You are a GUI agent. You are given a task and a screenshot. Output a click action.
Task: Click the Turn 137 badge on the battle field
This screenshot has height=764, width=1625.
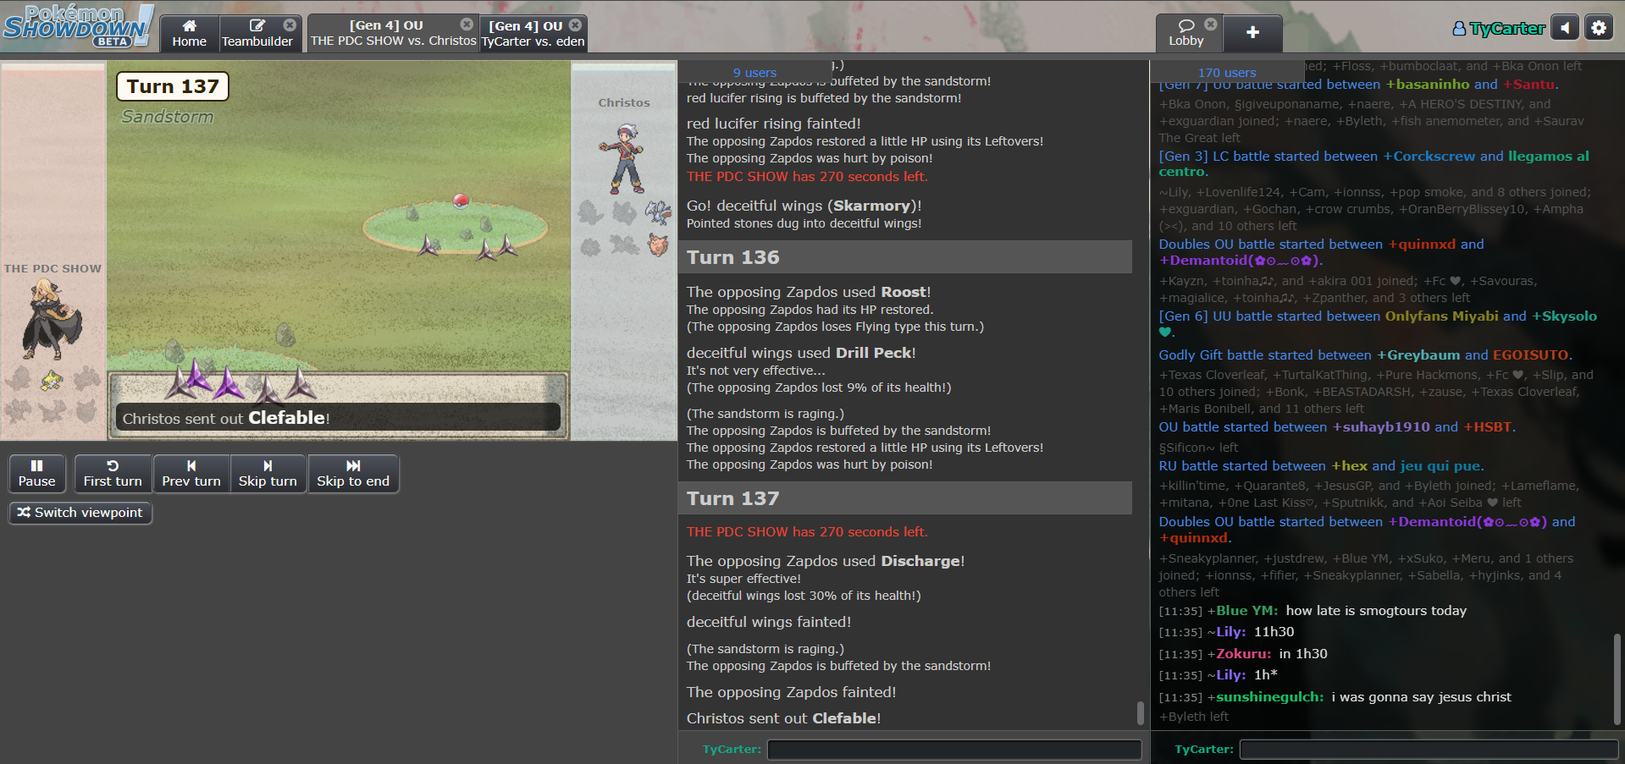[173, 86]
